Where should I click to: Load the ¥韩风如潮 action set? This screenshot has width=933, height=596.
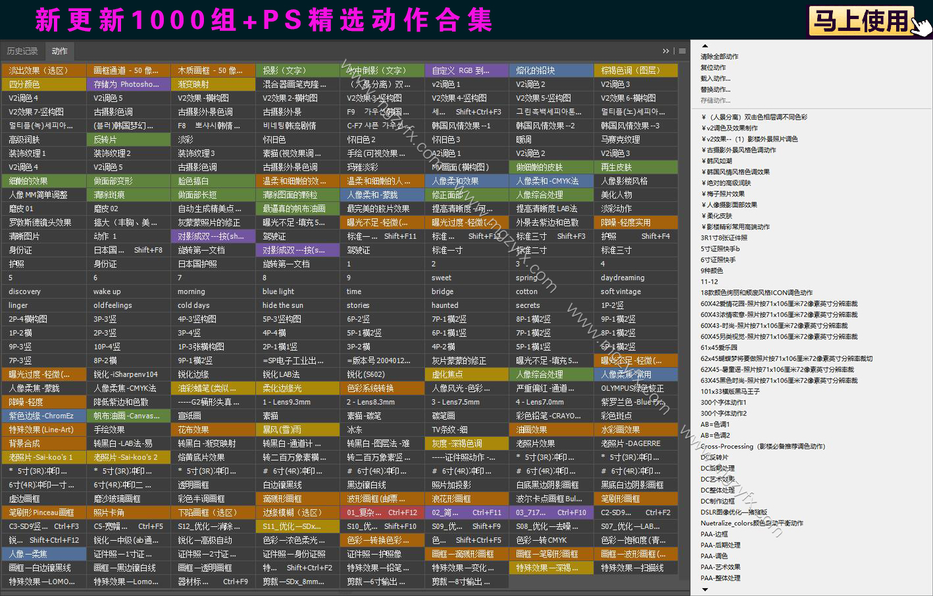[717, 161]
